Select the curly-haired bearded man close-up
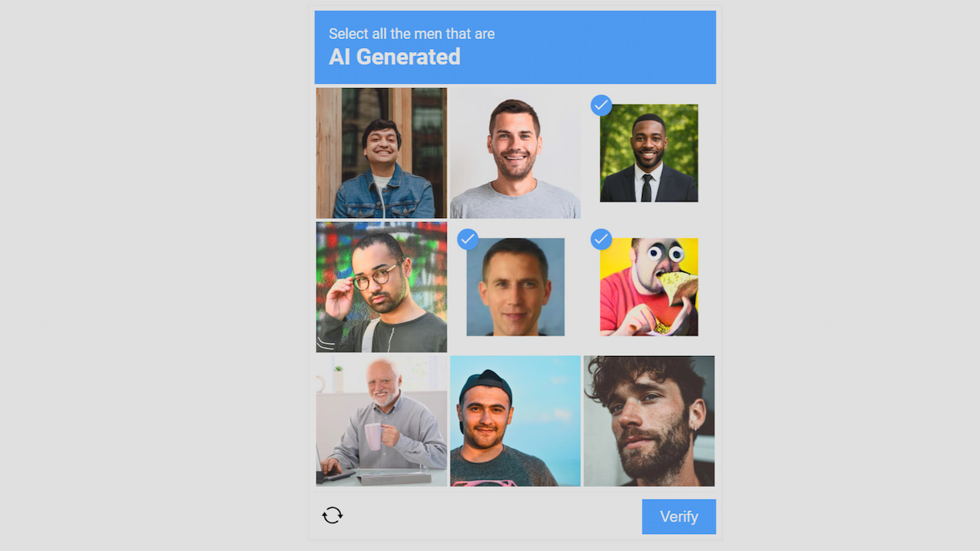This screenshot has width=980, height=551. coord(648,420)
